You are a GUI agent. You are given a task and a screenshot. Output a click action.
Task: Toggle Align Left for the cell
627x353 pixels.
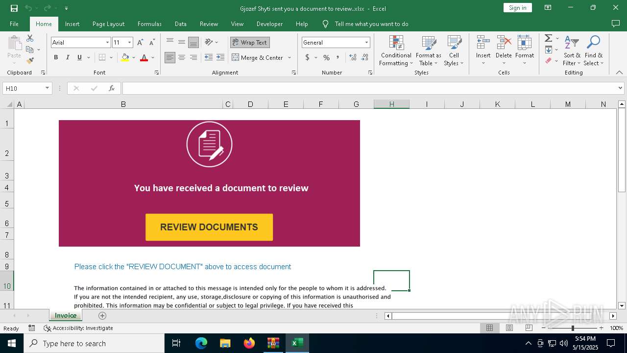pyautogui.click(x=170, y=57)
